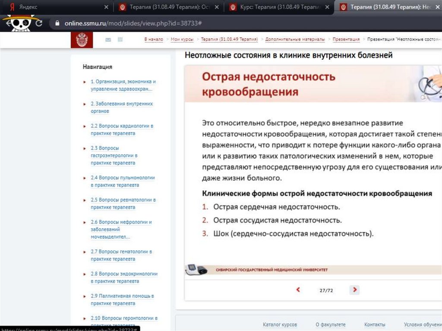Expand arrow beside 2.8 Вопросы эндокринологии
Screen dimensions: 442x331
(85, 274)
